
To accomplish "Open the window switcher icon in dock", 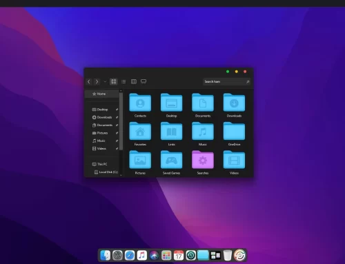I will [x=215, y=255].
